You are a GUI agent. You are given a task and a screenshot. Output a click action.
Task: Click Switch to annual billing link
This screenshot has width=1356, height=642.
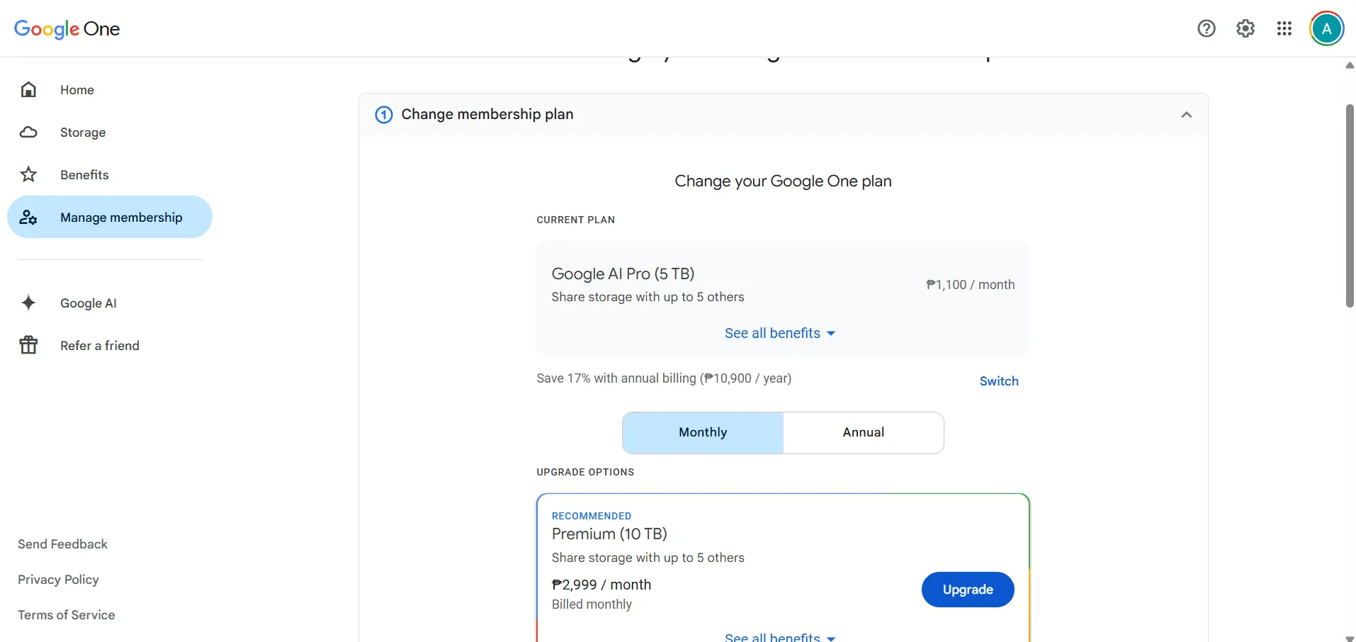coord(999,381)
